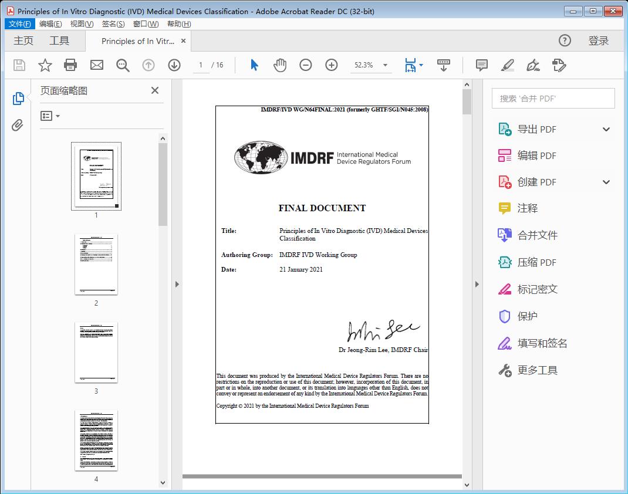Open the Fill and Sign pen tool
The height and width of the screenshot is (494, 628).
(533, 65)
